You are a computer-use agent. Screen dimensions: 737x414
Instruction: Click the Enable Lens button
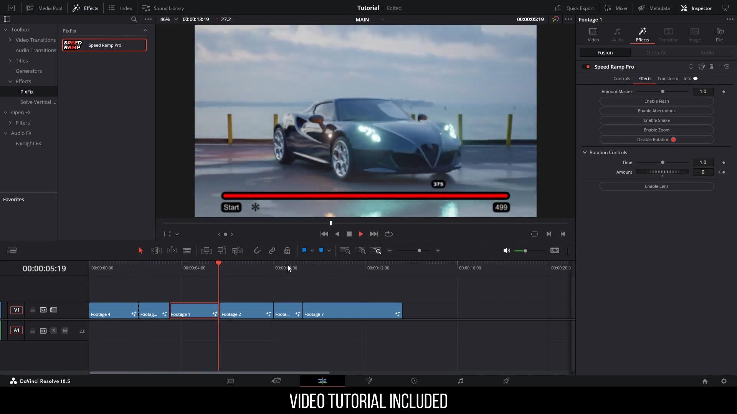click(656, 186)
